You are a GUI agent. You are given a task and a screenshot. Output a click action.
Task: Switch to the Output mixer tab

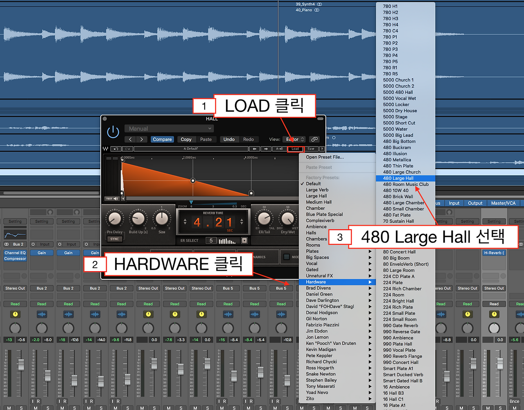pos(475,203)
